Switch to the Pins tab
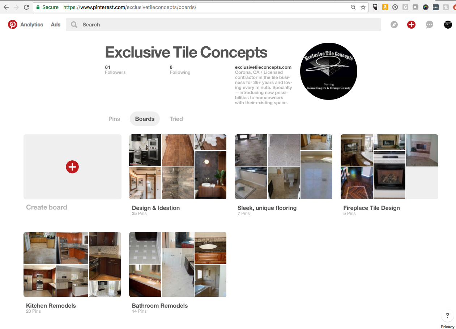Viewport: 456px width, 329px height. click(114, 119)
